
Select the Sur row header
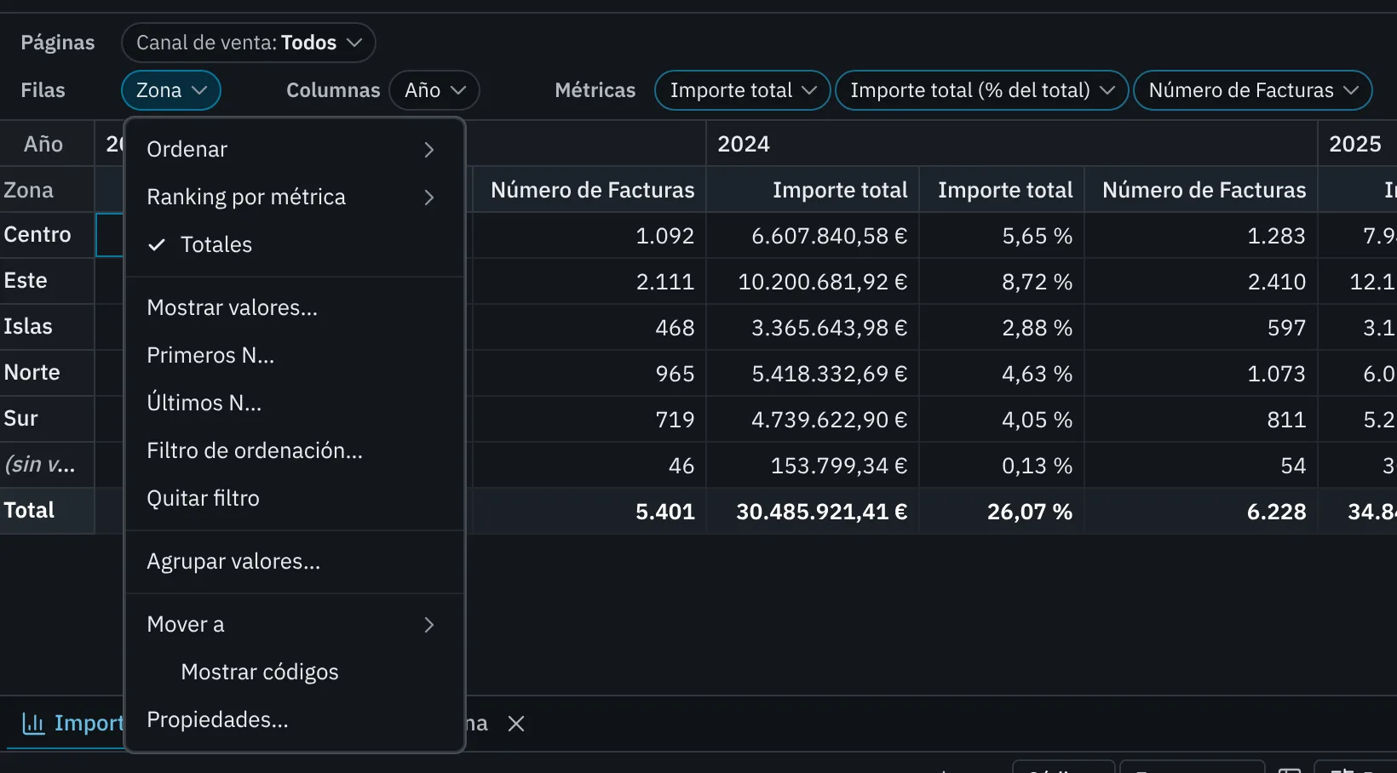coord(47,419)
